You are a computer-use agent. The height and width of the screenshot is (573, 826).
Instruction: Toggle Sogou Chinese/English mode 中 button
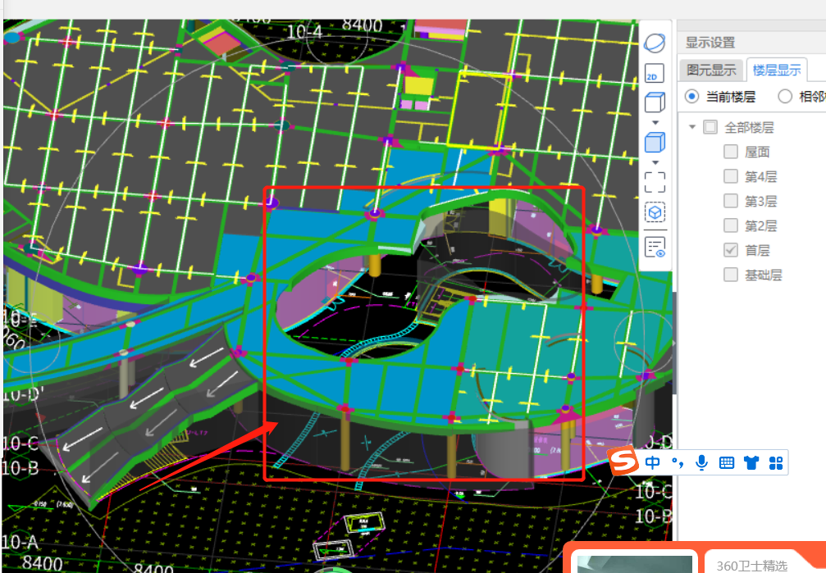[653, 463]
